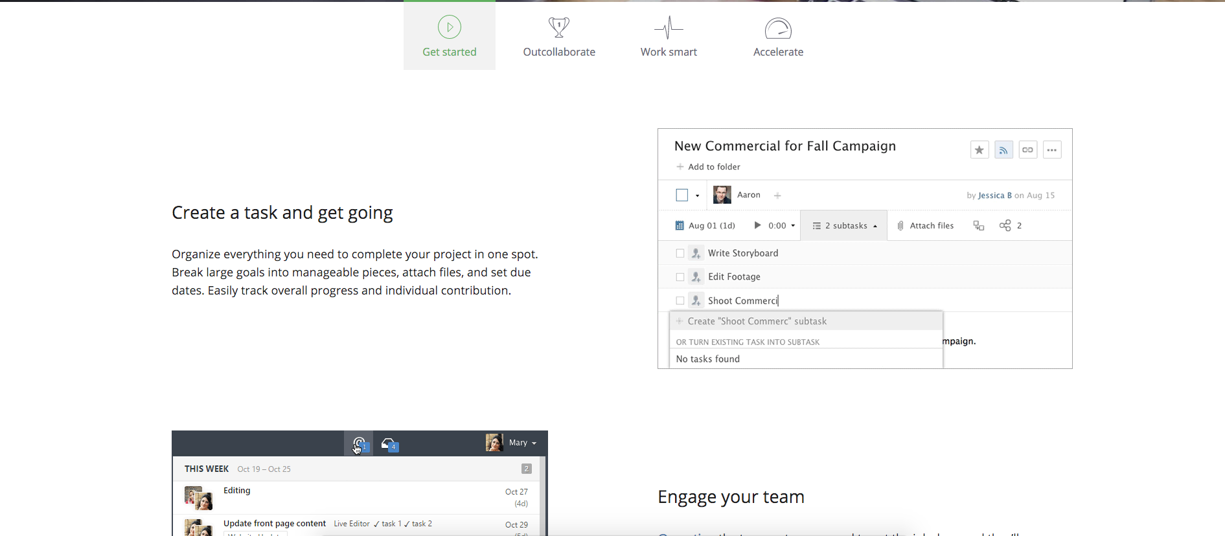Click the Live Editor tag
The height and width of the screenshot is (536, 1225).
coord(352,524)
